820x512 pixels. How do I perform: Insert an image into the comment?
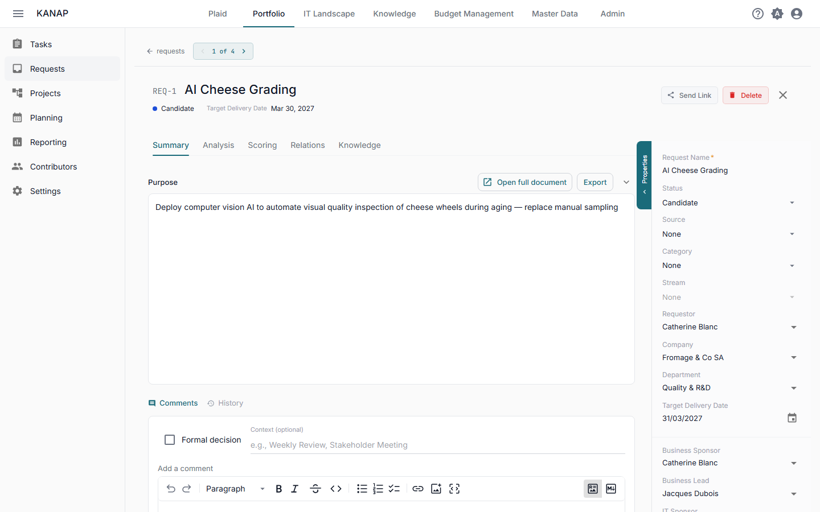click(x=436, y=489)
